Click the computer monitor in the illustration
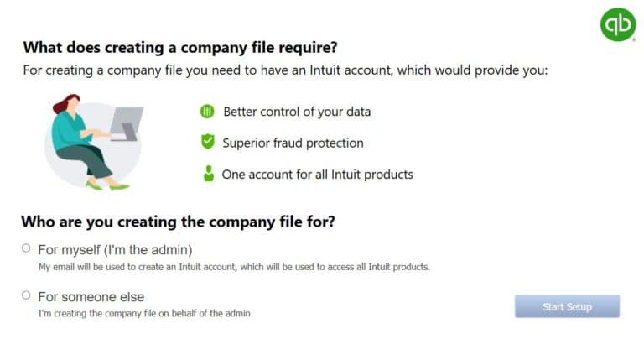Image resolution: width=644 pixels, height=339 pixels. coord(125,120)
